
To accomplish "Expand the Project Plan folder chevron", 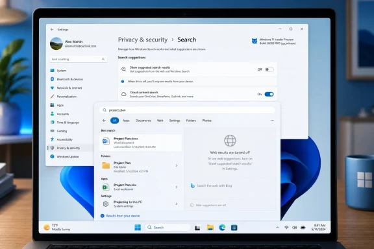I will pyautogui.click(x=177, y=165).
